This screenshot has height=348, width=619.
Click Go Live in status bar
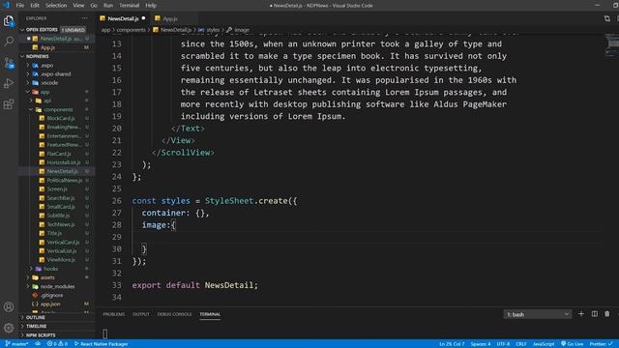[x=573, y=344]
